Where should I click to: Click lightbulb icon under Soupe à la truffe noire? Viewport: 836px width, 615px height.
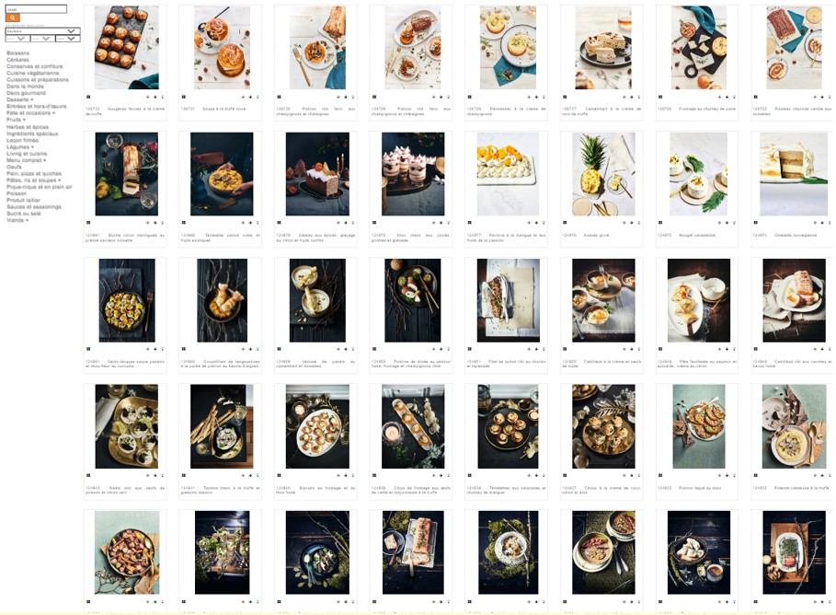(258, 98)
